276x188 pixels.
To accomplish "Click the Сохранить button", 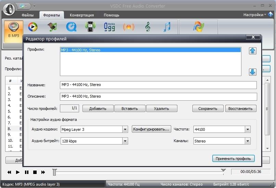I will click(208, 109).
